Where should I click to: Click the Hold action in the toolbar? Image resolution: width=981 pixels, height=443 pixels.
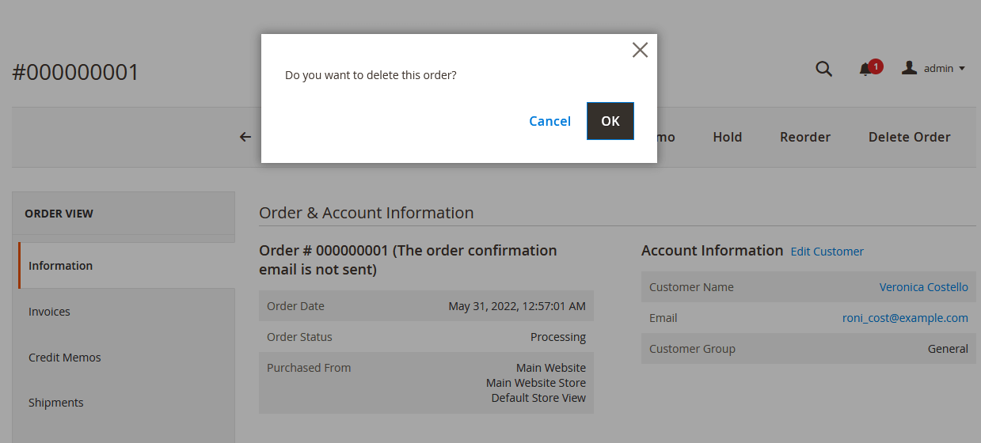point(727,137)
